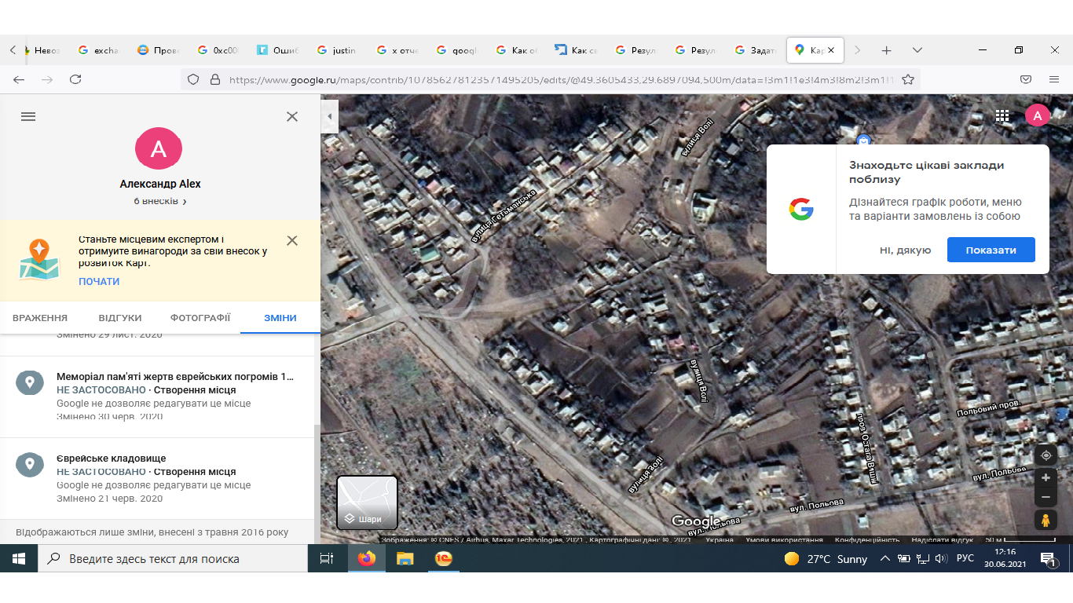Click the Ні, дякую button
Image resolution: width=1073 pixels, height=603 pixels.
905,250
